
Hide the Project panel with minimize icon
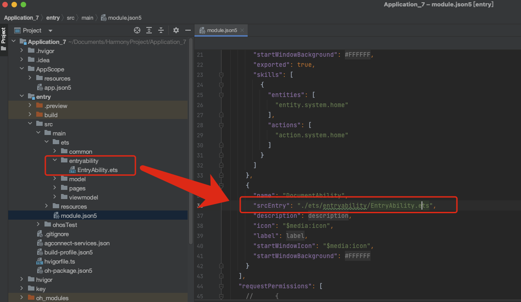(x=188, y=30)
